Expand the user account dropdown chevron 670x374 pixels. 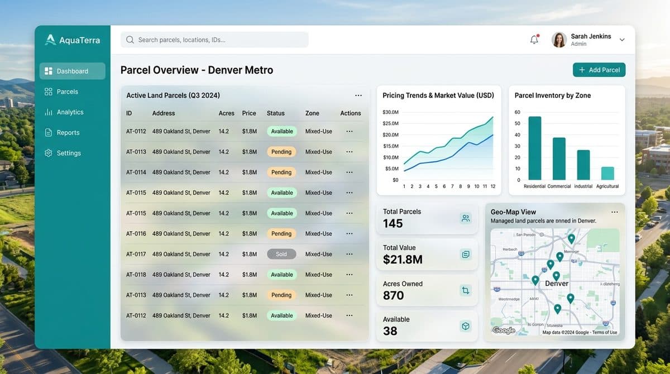[622, 40]
